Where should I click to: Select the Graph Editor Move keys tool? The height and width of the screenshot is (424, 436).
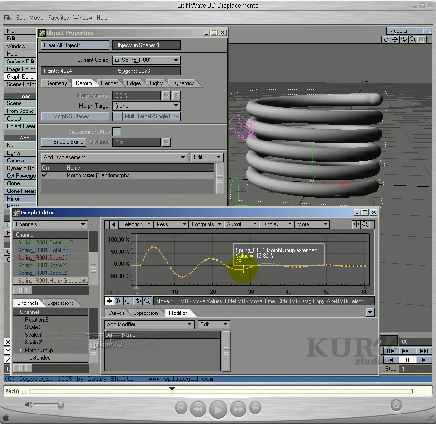point(109,301)
